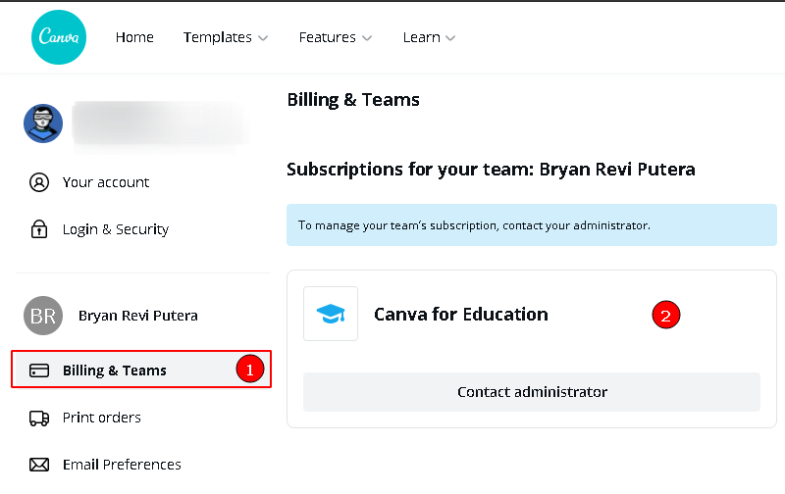Click the Canva for Education subscription title
785x494 pixels.
click(461, 315)
